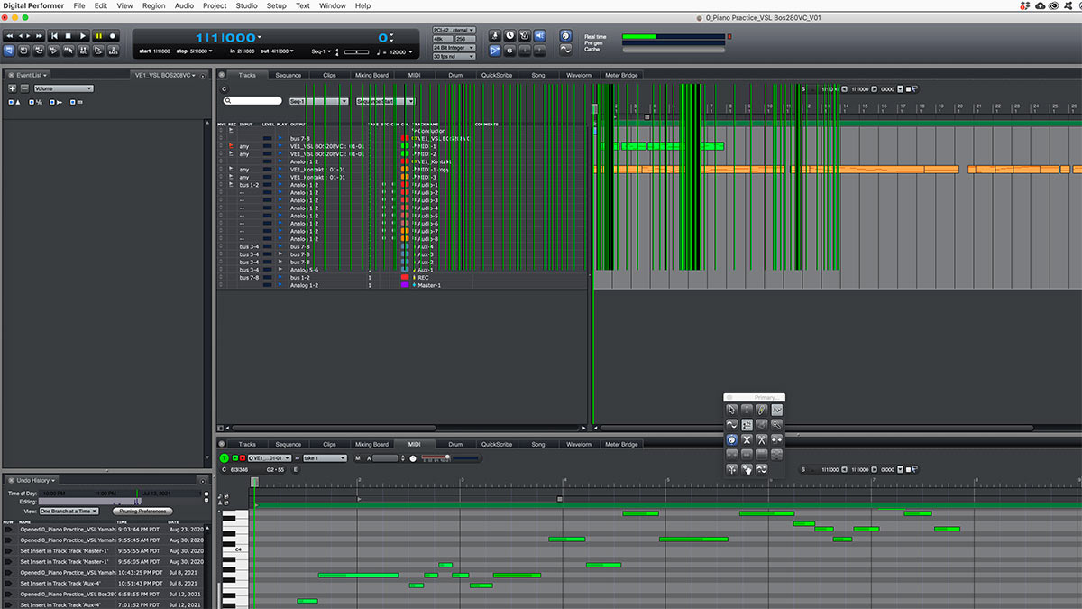
Task: Click the bottom-left trim tool in palette
Action: (731, 469)
